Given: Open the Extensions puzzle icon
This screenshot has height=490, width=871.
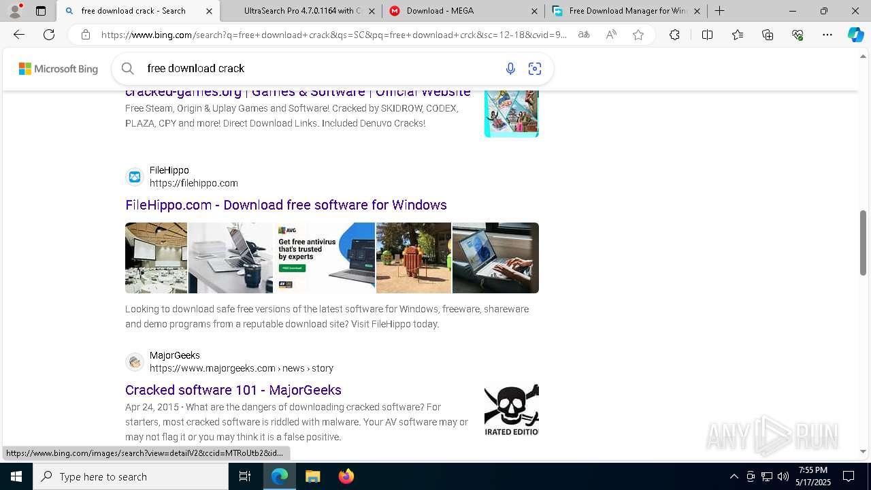Looking at the screenshot, I should [674, 35].
